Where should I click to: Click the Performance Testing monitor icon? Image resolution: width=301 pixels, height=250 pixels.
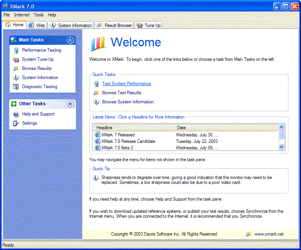coord(16,51)
